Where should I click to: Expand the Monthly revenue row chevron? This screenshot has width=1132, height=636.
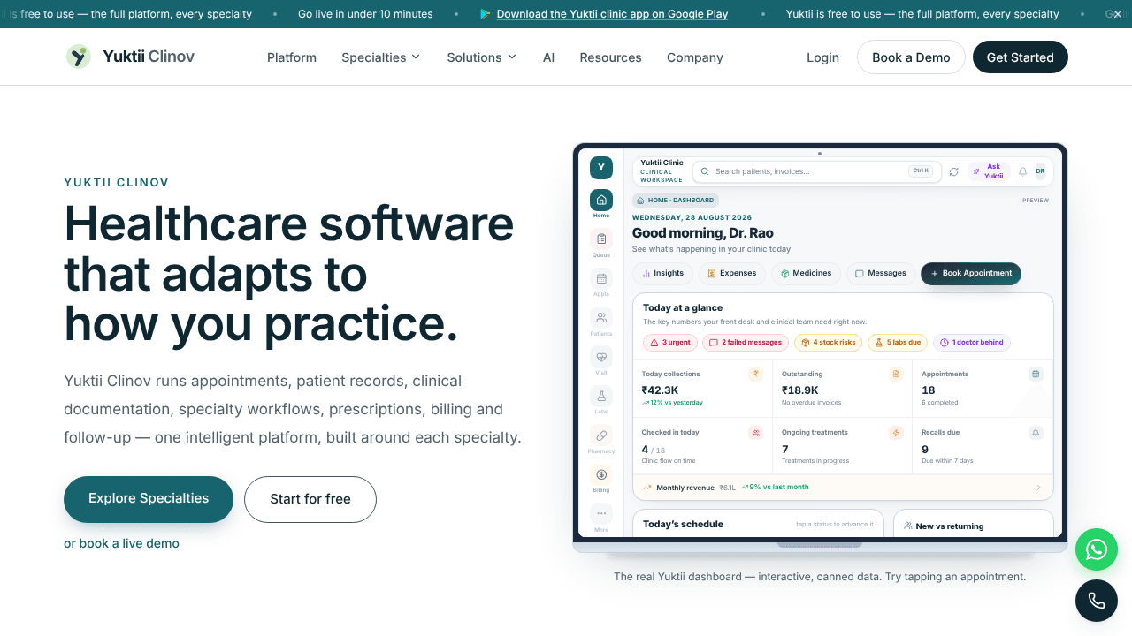click(1038, 488)
